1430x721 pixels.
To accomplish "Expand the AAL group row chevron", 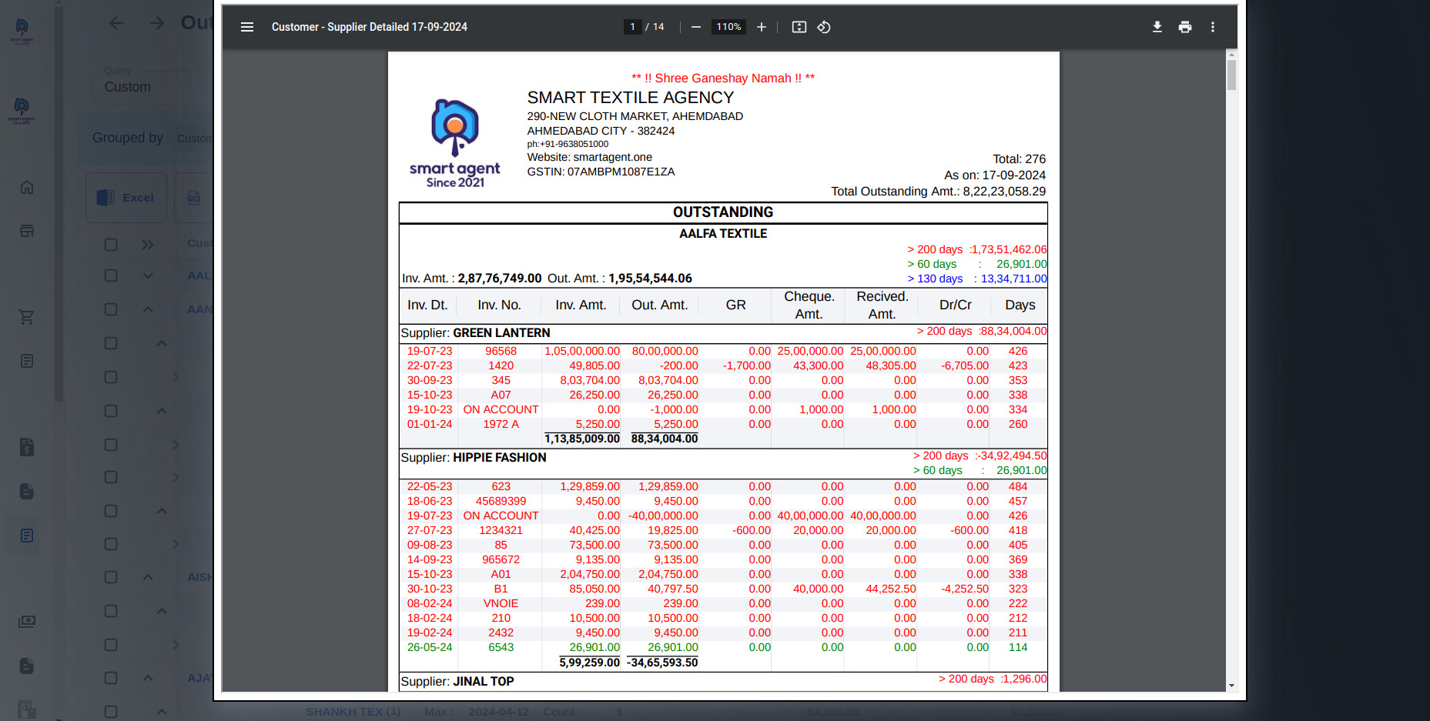I will point(148,275).
